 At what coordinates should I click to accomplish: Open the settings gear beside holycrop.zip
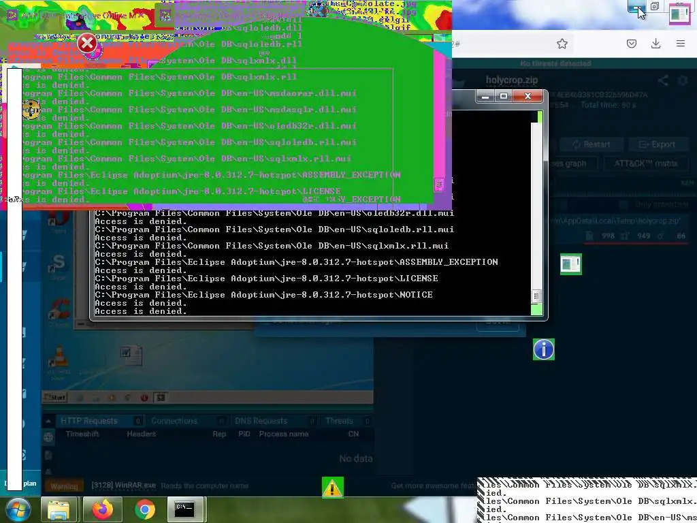point(683,80)
